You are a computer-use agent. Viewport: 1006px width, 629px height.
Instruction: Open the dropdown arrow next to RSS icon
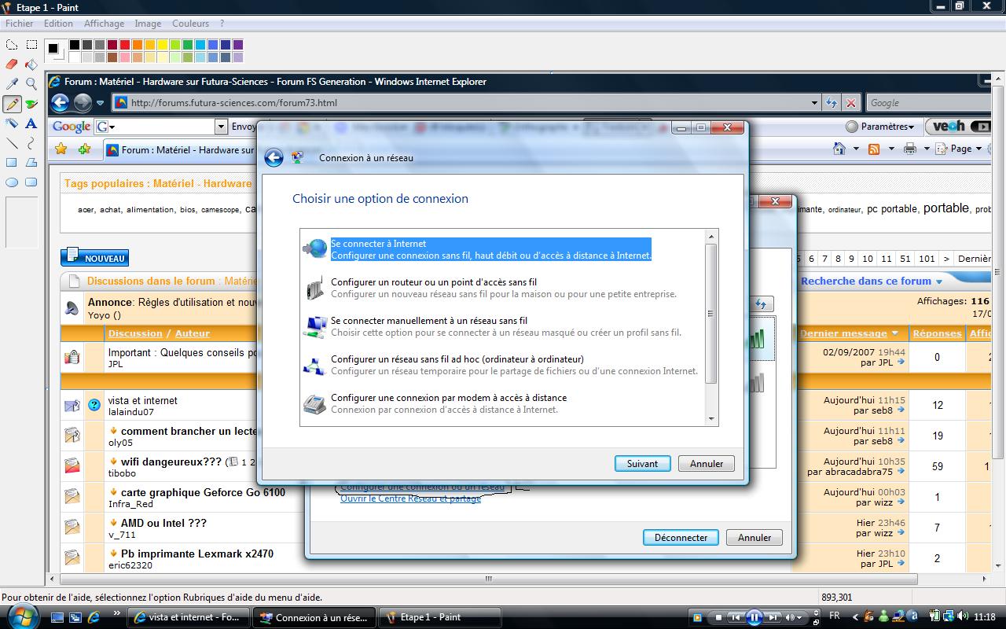click(890, 149)
